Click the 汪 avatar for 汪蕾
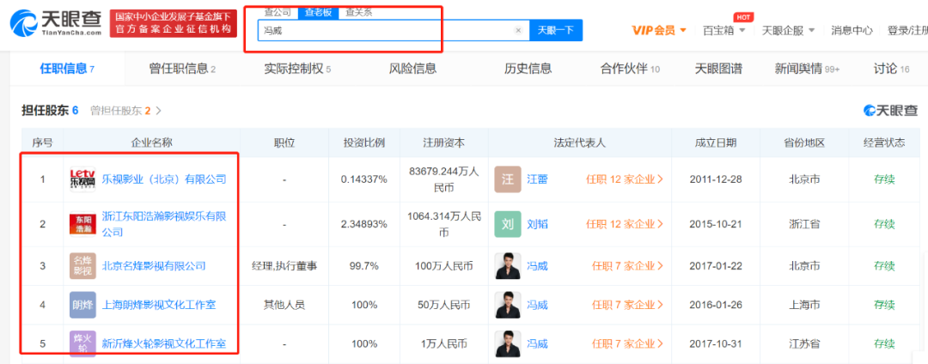The width and height of the screenshot is (928, 364). [508, 179]
